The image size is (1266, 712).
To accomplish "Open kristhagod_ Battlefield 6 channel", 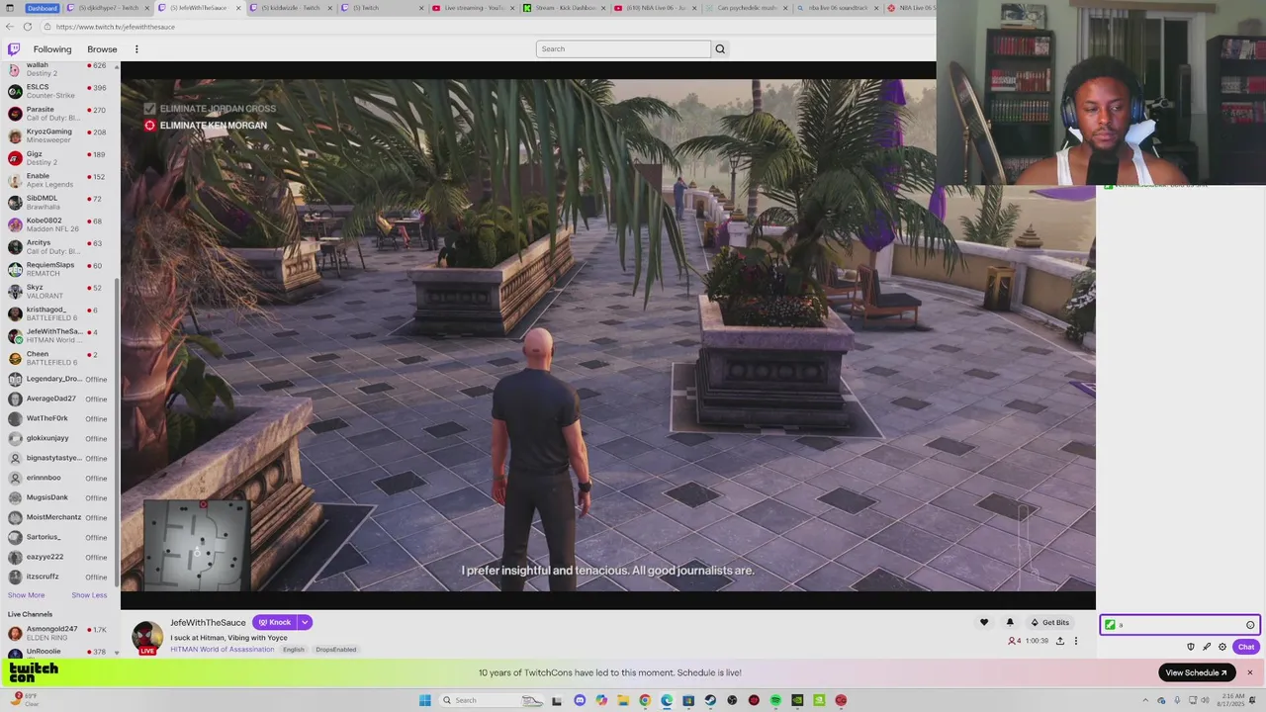I will click(59, 313).
